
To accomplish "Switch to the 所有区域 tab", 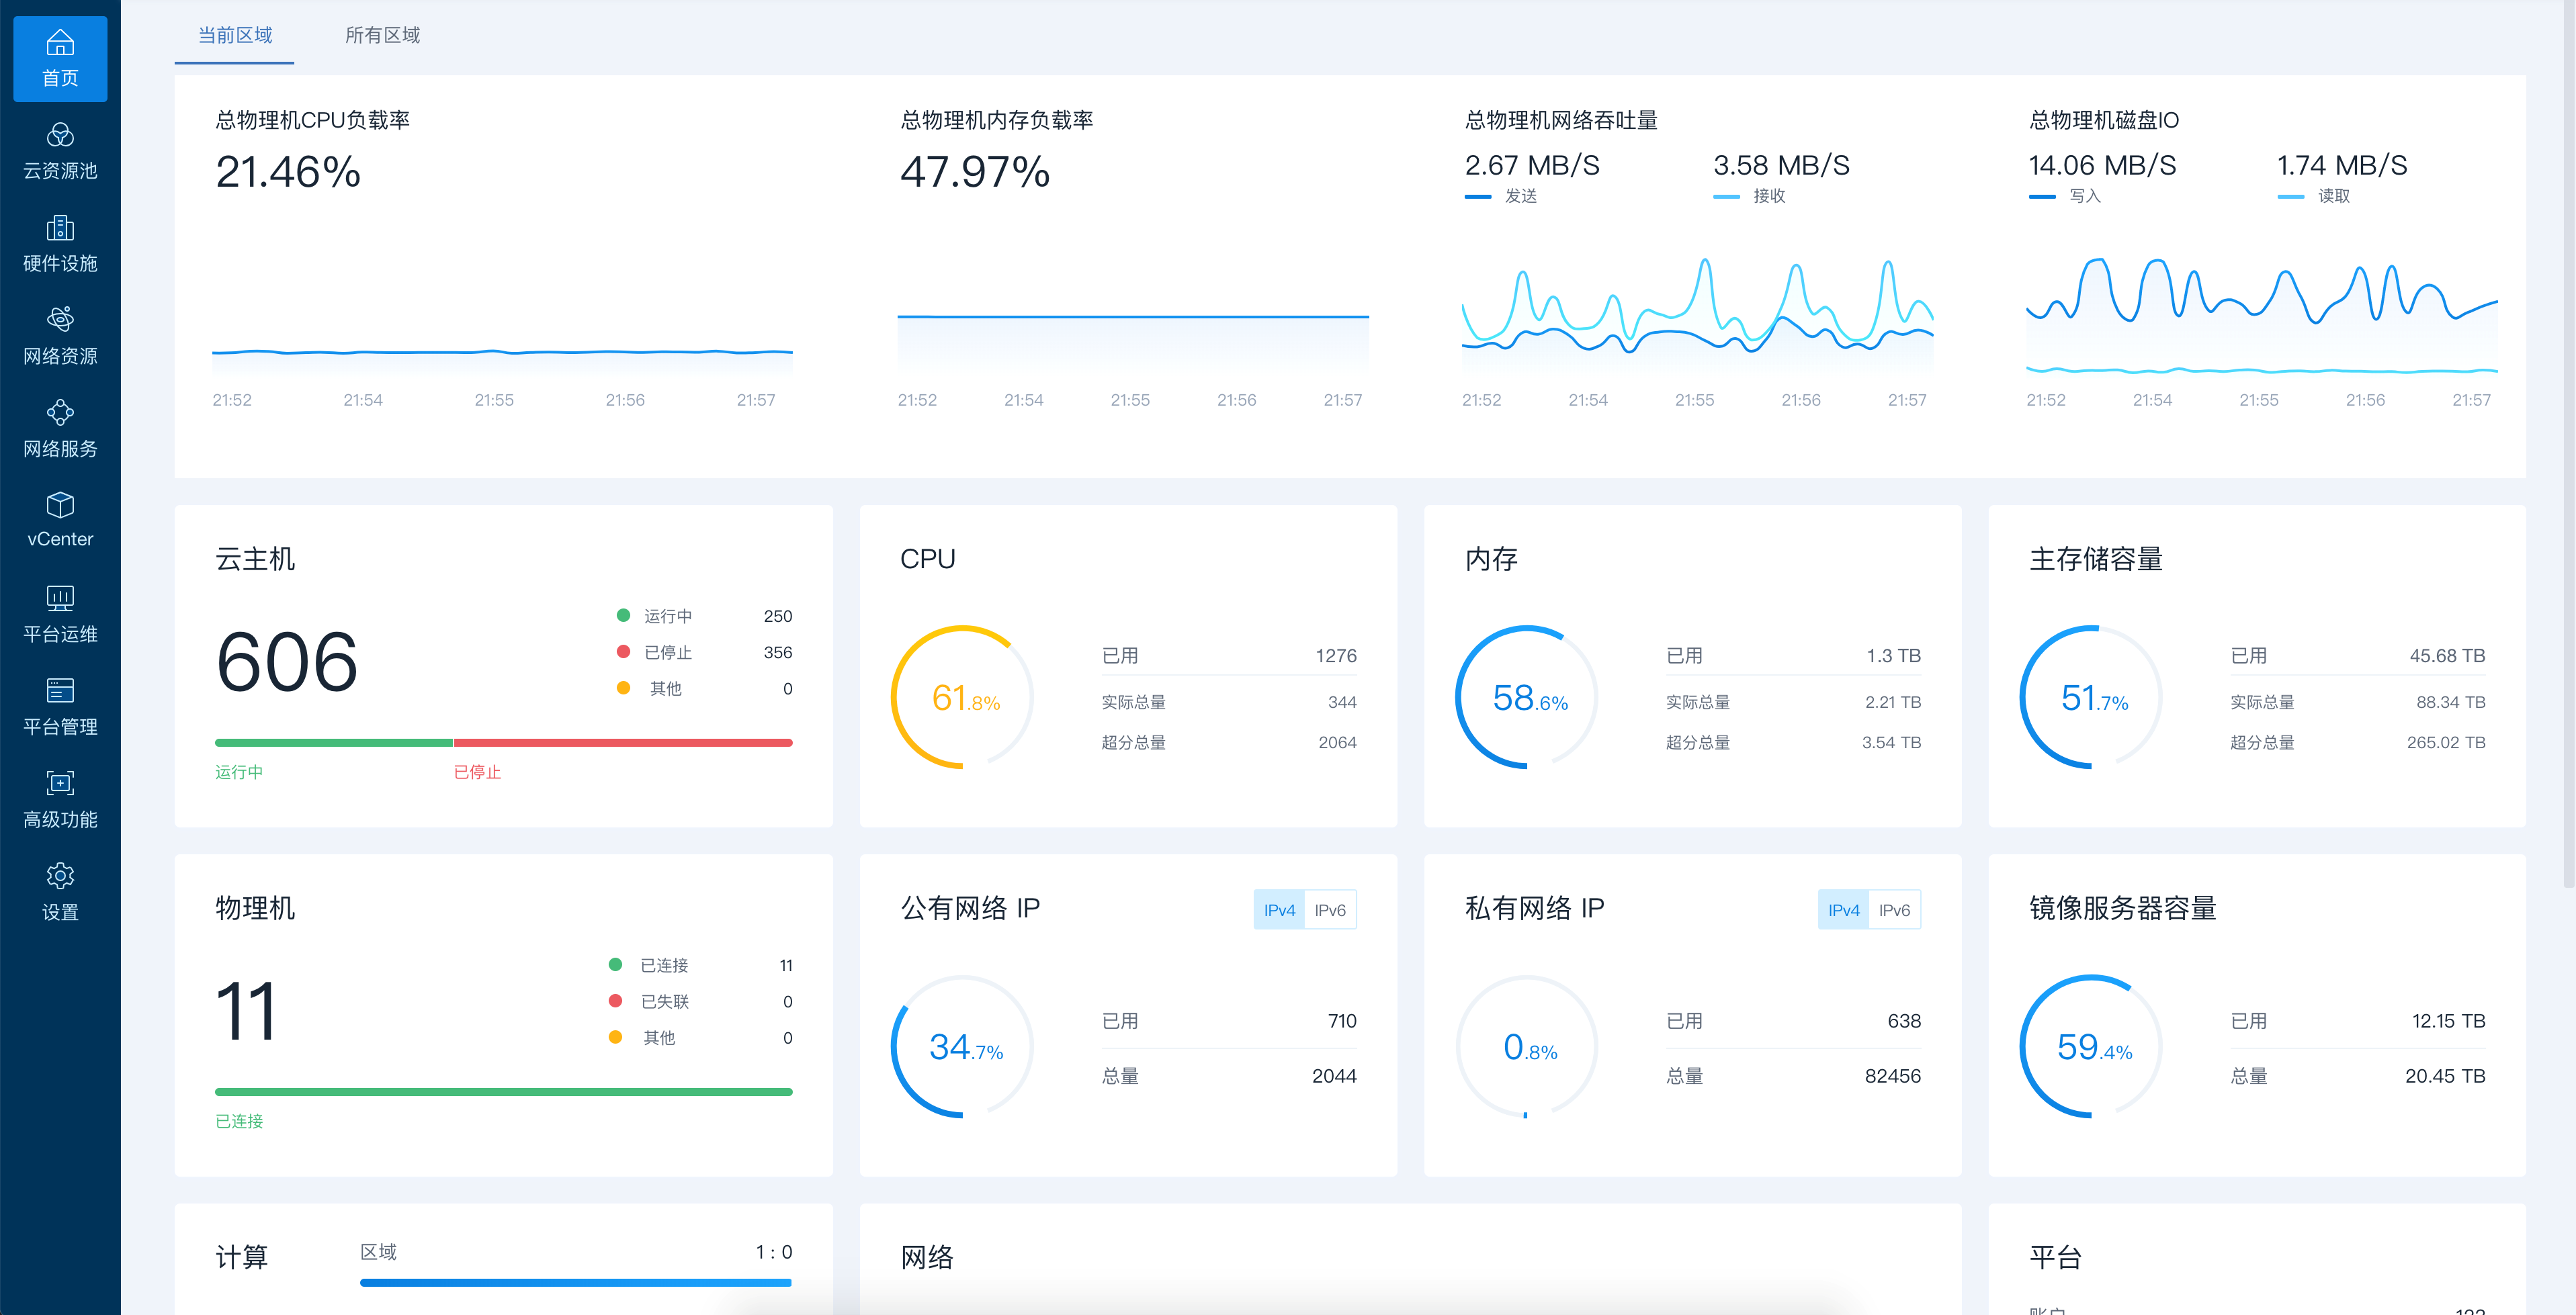I will [382, 36].
